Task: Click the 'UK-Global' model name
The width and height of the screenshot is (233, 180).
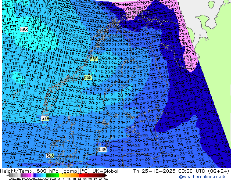Action: coord(105,171)
